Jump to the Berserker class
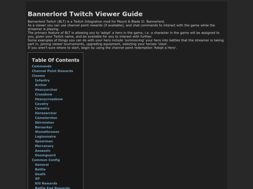The image size is (253, 189). coord(44,127)
